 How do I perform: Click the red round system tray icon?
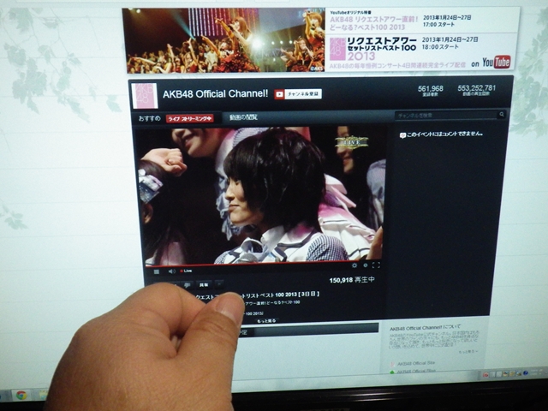click(x=485, y=375)
